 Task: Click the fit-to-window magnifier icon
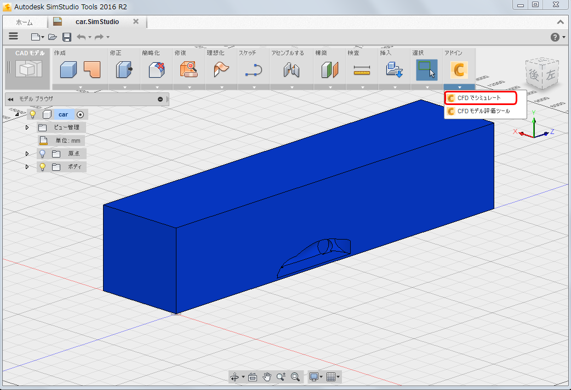[x=295, y=377]
